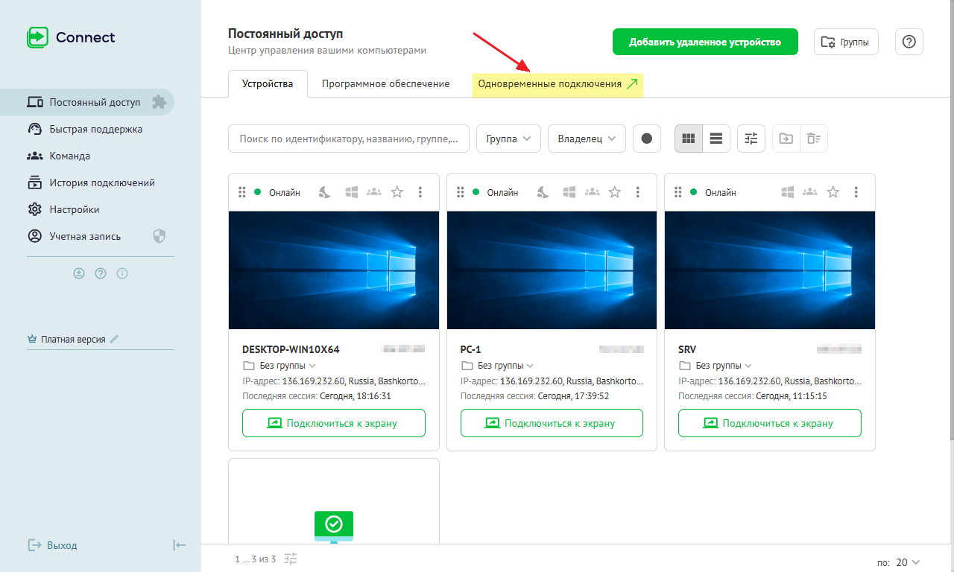This screenshot has width=954, height=572.
Task: Open the items-per-page dropdown showing 20
Action: [907, 562]
